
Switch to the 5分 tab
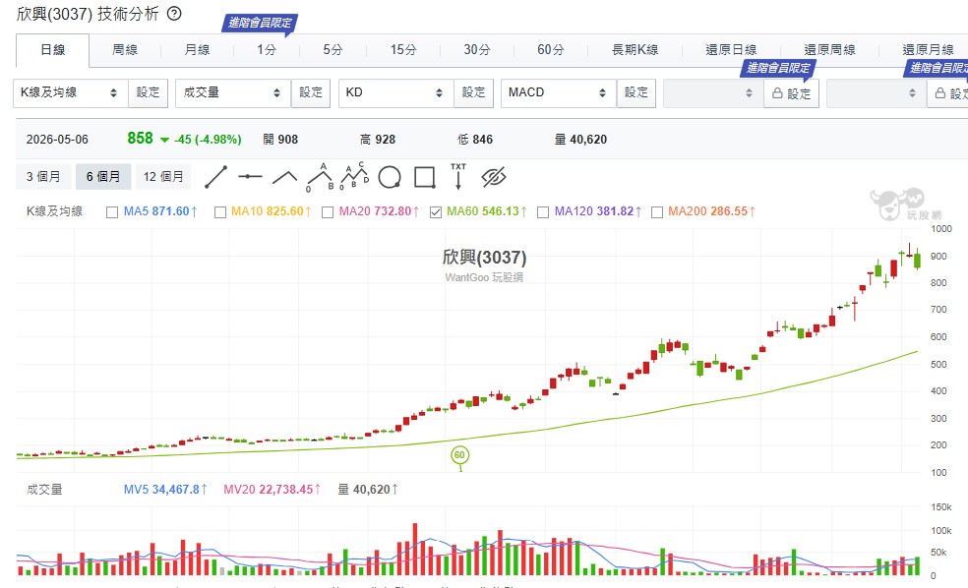(333, 50)
